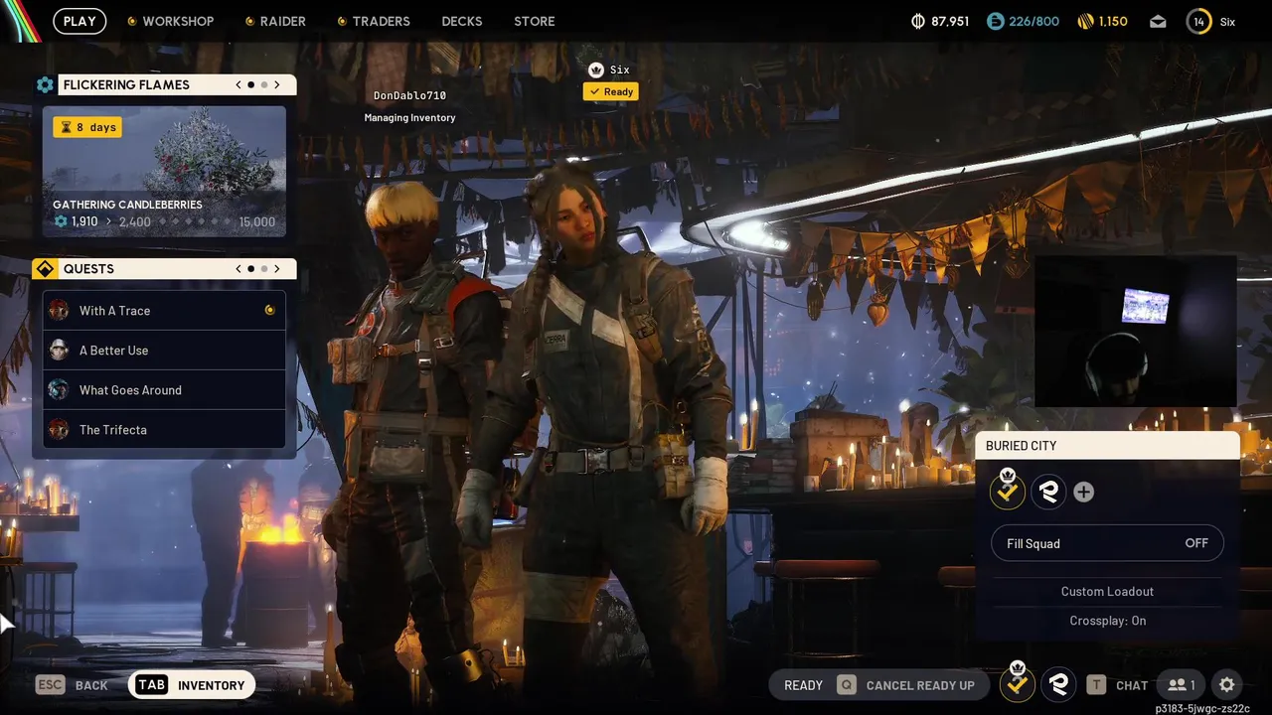The width and height of the screenshot is (1272, 715).
Task: Open the PLAY menu tab
Action: 79,21
